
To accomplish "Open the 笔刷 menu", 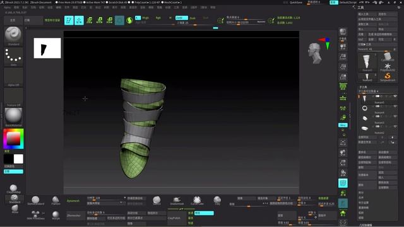I will [16, 8].
